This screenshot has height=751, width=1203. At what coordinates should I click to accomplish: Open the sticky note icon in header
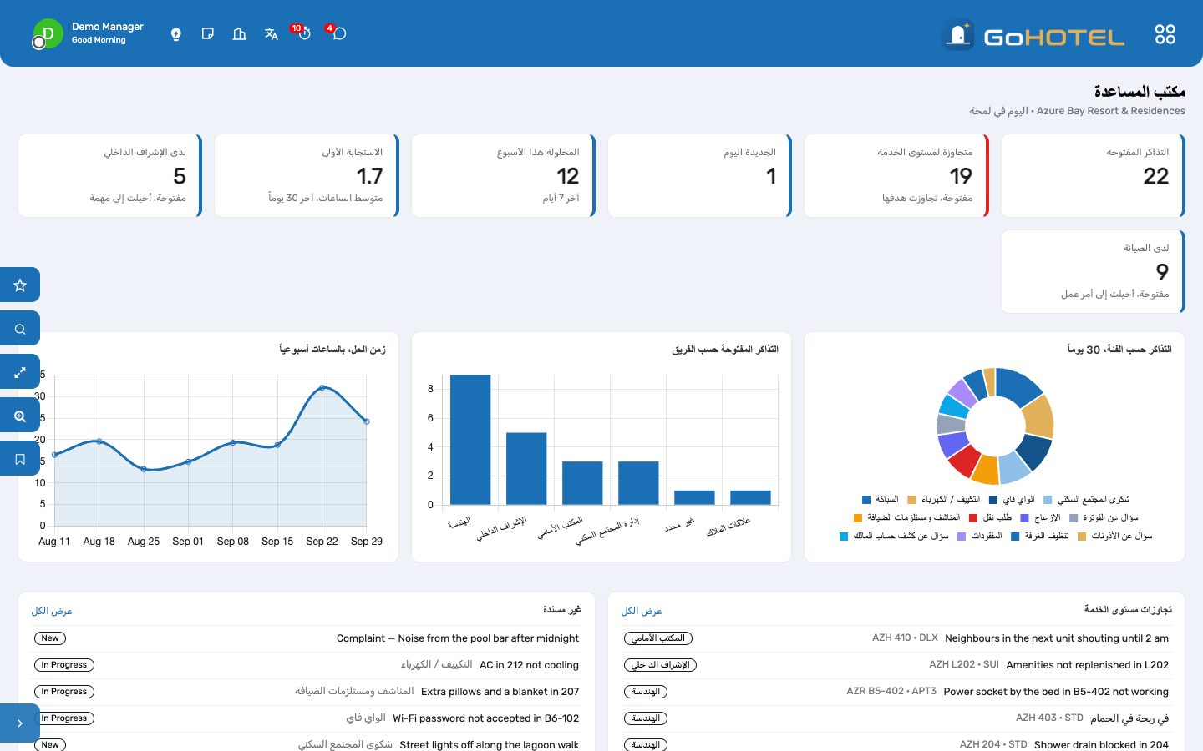(x=208, y=34)
